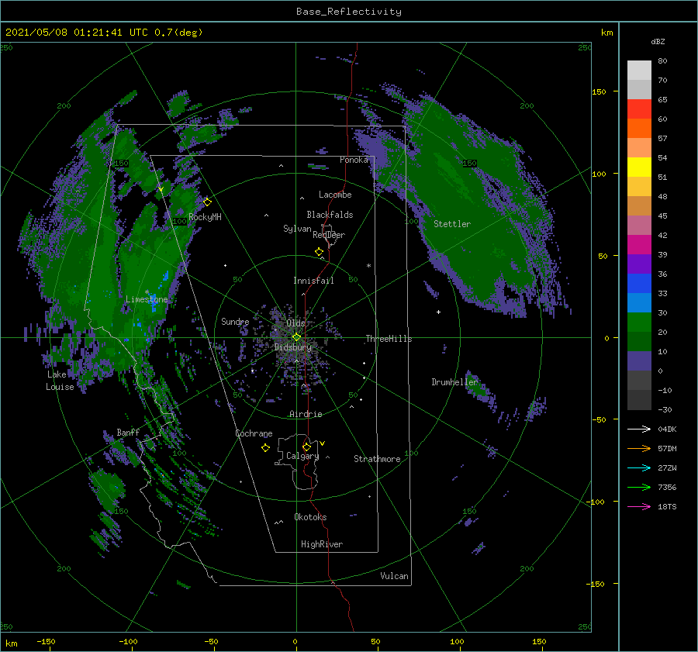Pick the peach swatch between 57 and 54
This screenshot has width=698, height=652.
(639, 148)
